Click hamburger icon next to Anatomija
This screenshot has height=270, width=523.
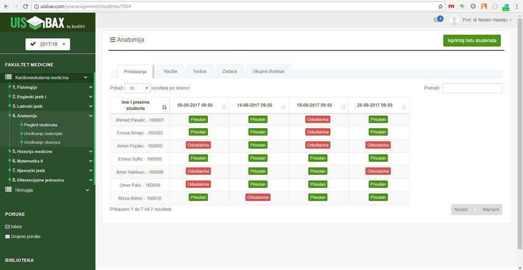113,40
